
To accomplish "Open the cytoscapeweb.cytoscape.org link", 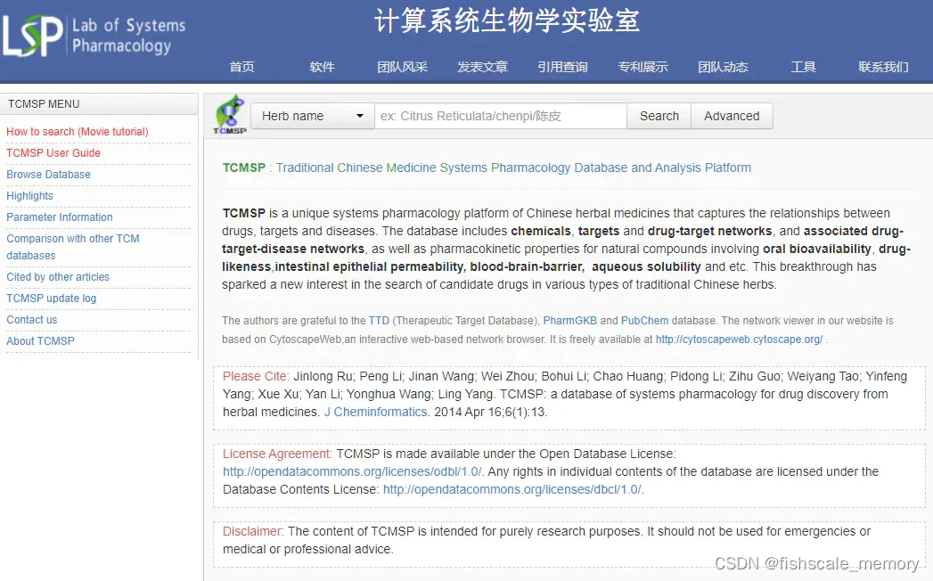I will (739, 340).
